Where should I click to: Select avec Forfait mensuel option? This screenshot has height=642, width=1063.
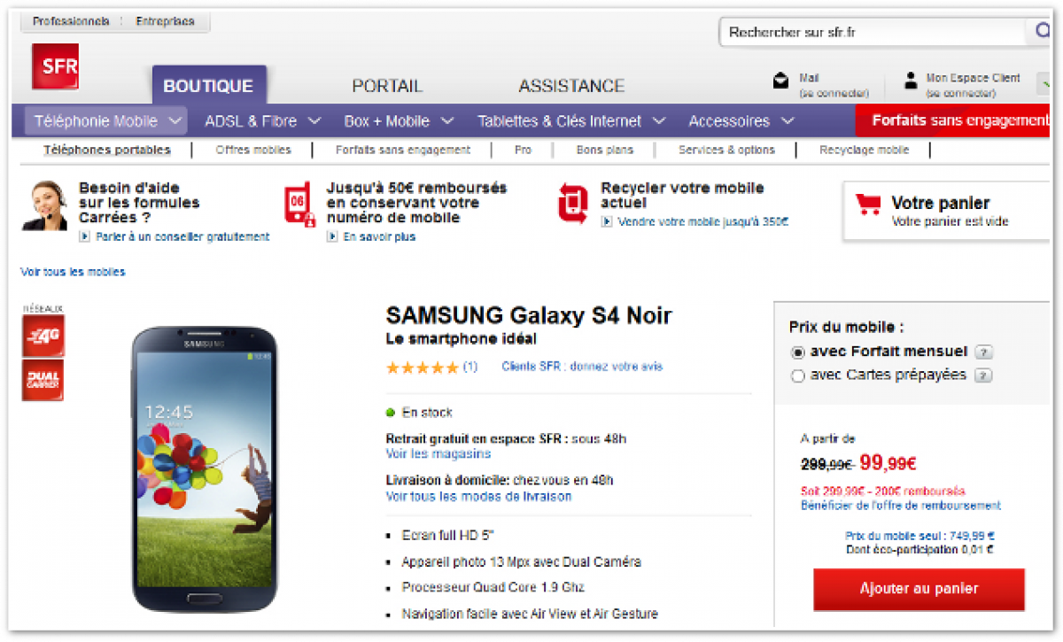tap(797, 352)
